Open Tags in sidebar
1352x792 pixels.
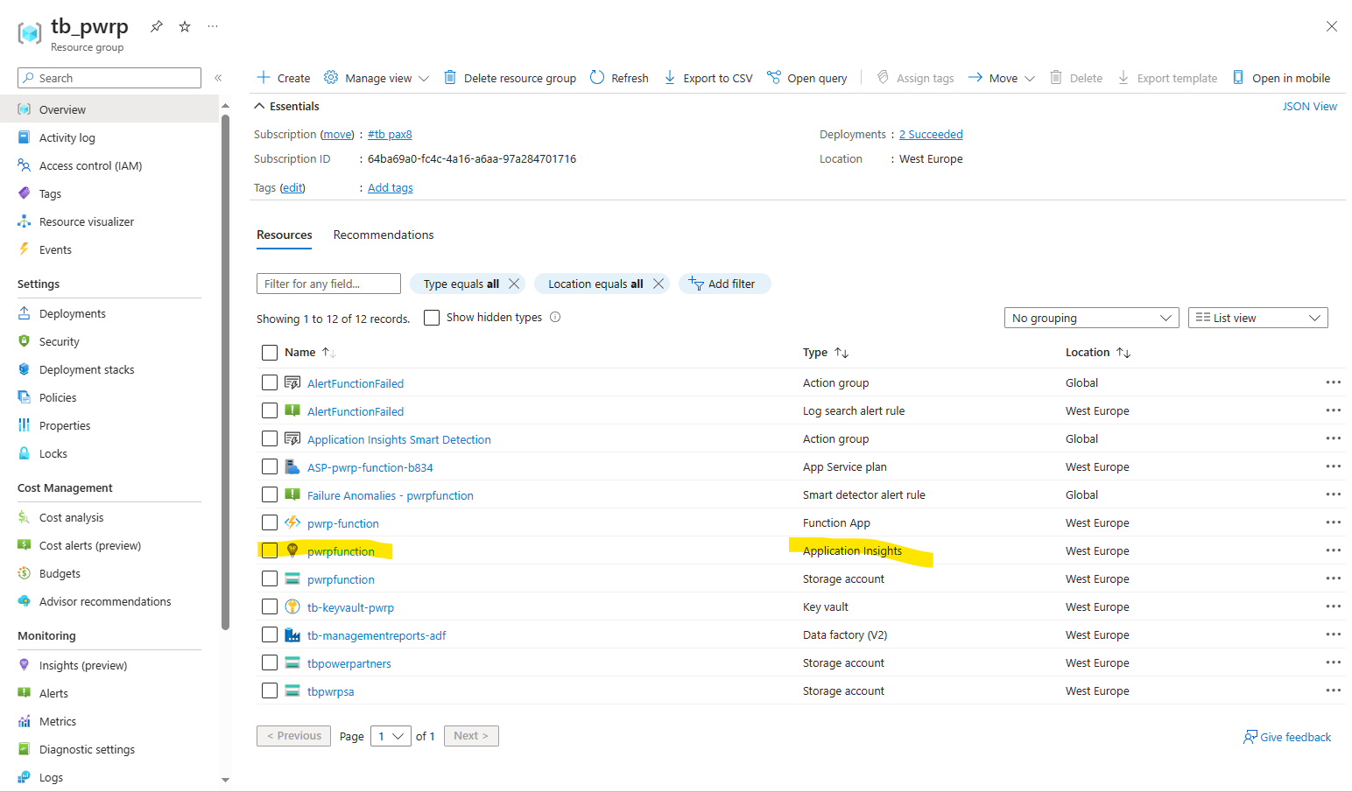50,193
